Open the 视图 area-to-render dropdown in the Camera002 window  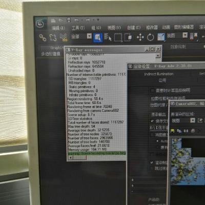[x=193, y=120]
